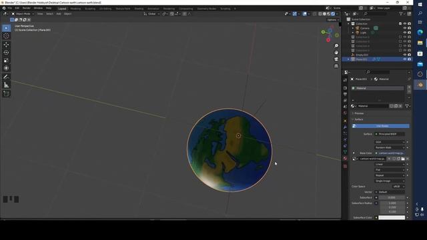Click the Principled BSDF surface shader field
This screenshot has width=427, height=240.
click(390, 134)
